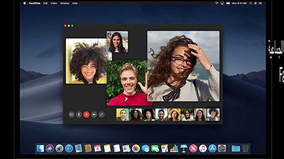Screen dimensions: 284x159
Task: Open Notes yellow pad icon in Dock
Action: (107, 148)
